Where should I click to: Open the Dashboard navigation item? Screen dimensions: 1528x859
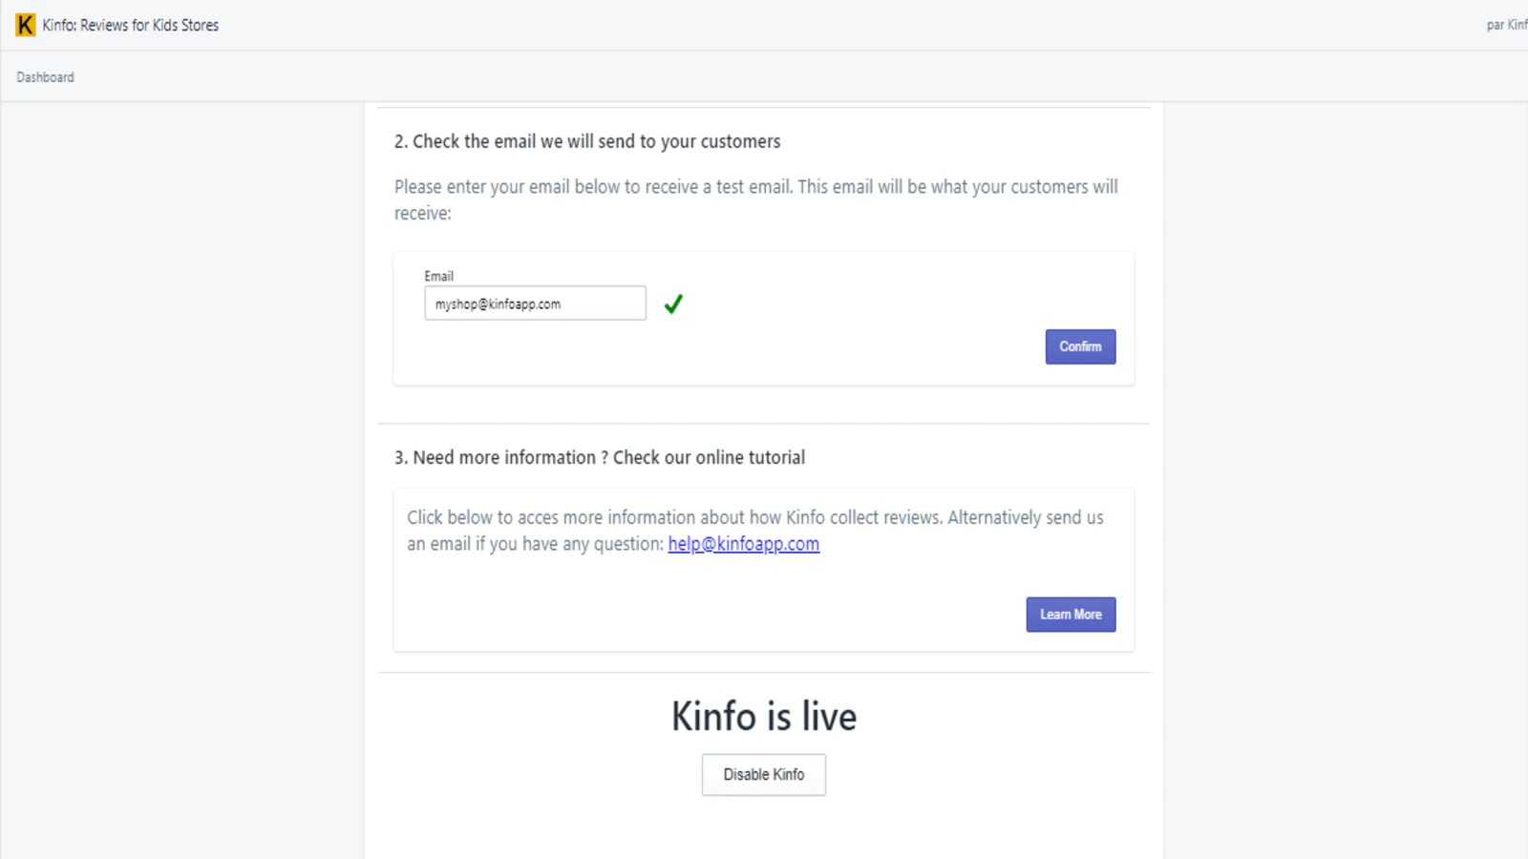click(45, 77)
